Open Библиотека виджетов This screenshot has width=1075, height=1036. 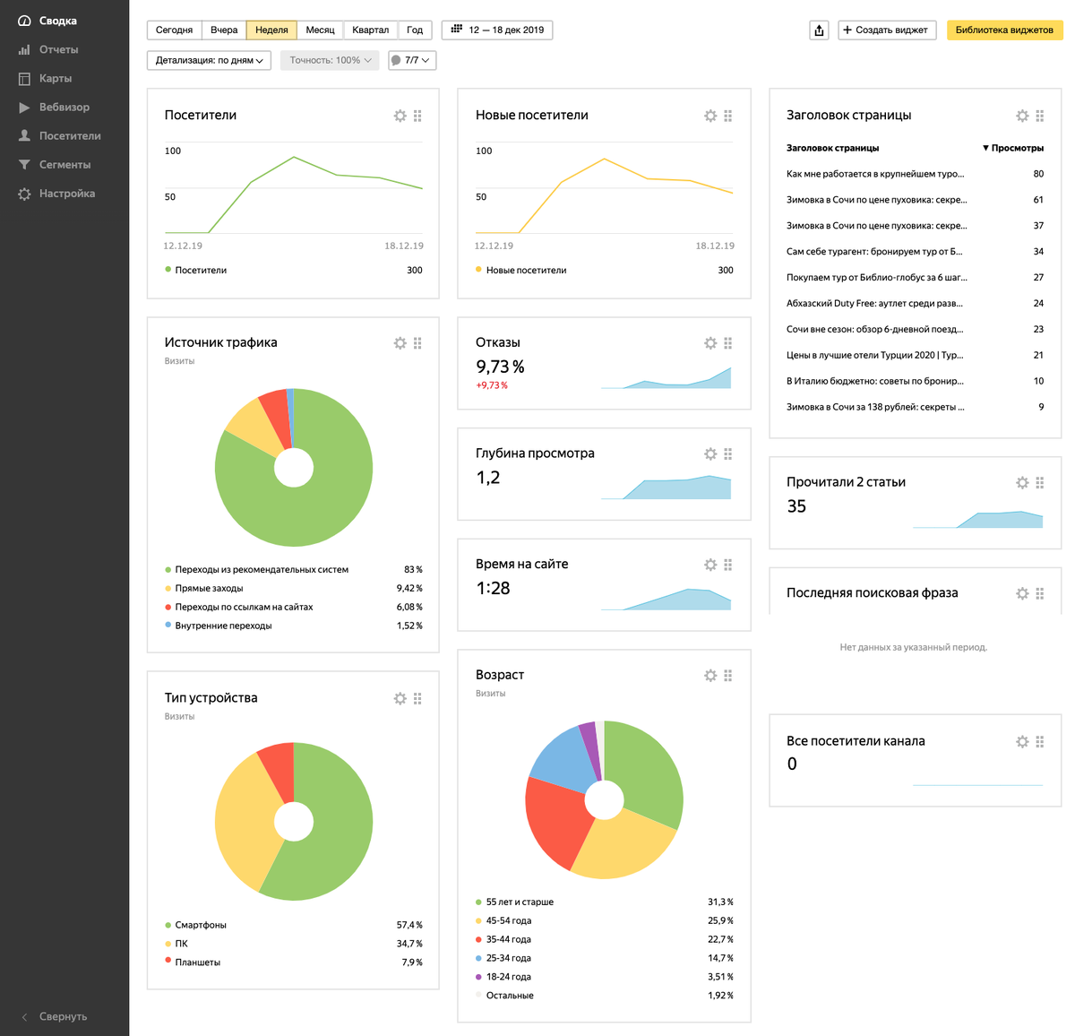pos(1004,30)
